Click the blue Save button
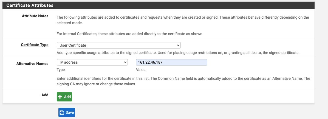This screenshot has width=328, height=119. tap(67, 112)
